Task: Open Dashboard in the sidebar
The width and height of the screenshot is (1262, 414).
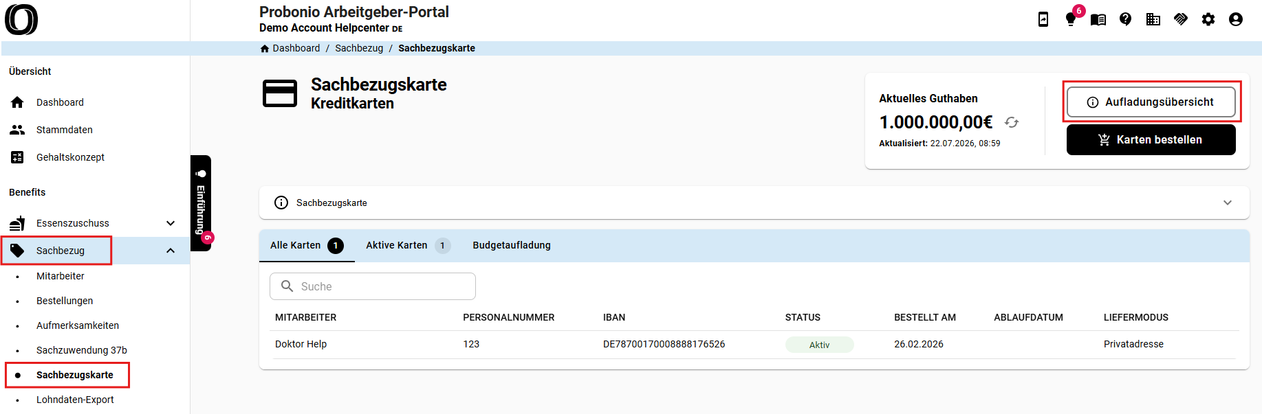Action: (x=60, y=102)
